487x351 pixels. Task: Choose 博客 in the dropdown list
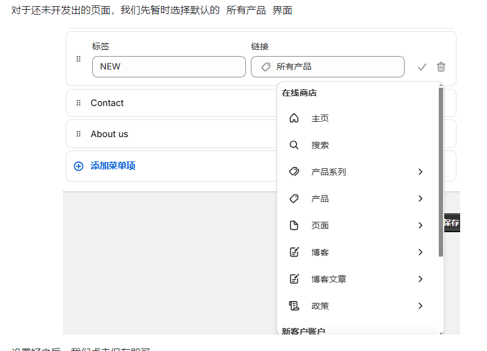[x=357, y=252]
